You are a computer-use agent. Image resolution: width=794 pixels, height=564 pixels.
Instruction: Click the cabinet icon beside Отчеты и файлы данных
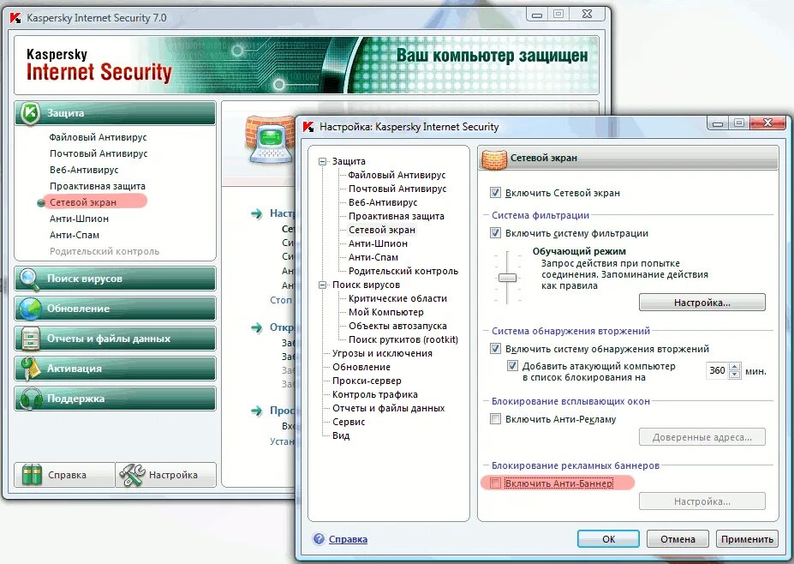[x=29, y=339]
